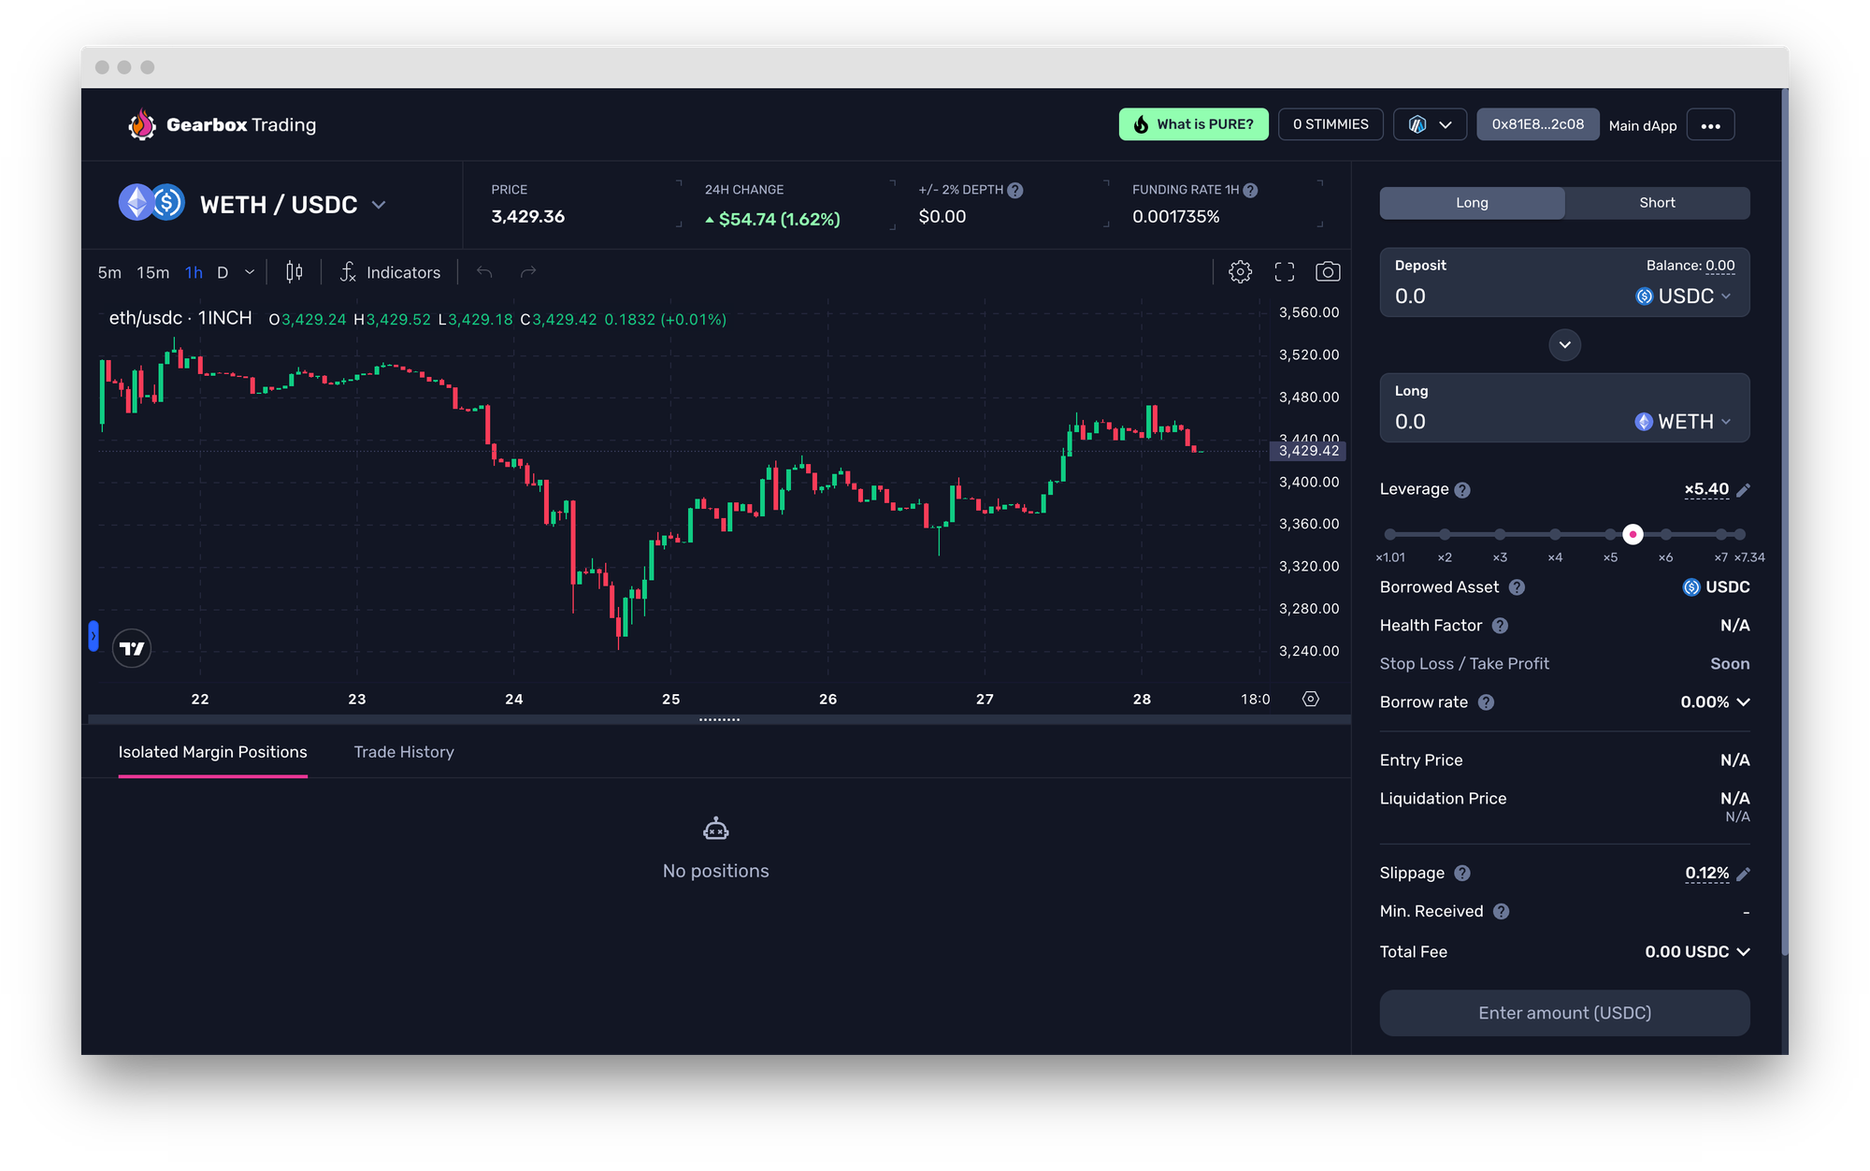
Task: Expand WETH / USDC pair selector
Action: point(379,205)
